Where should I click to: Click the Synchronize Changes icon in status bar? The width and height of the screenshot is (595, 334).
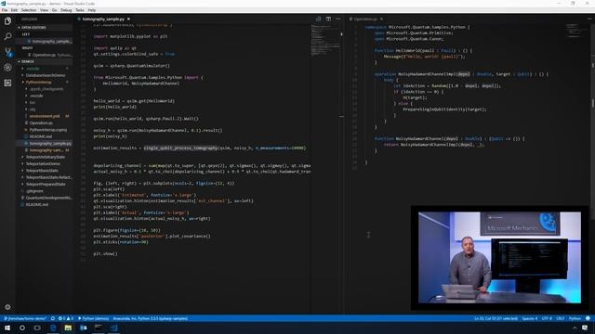[x=53, y=318]
